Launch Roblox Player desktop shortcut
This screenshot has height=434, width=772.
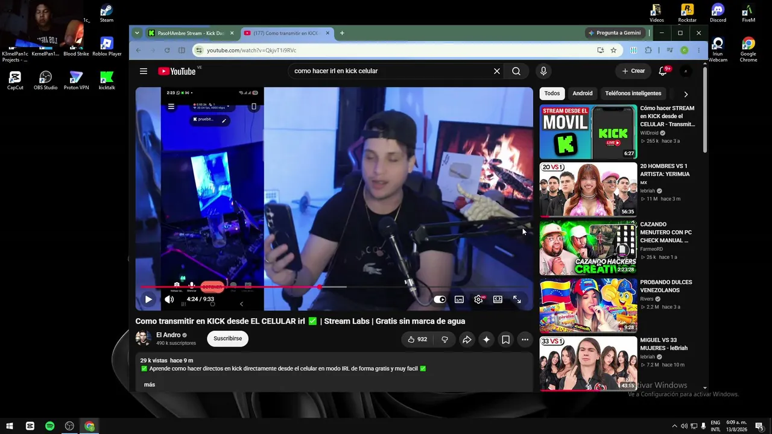coord(107,47)
